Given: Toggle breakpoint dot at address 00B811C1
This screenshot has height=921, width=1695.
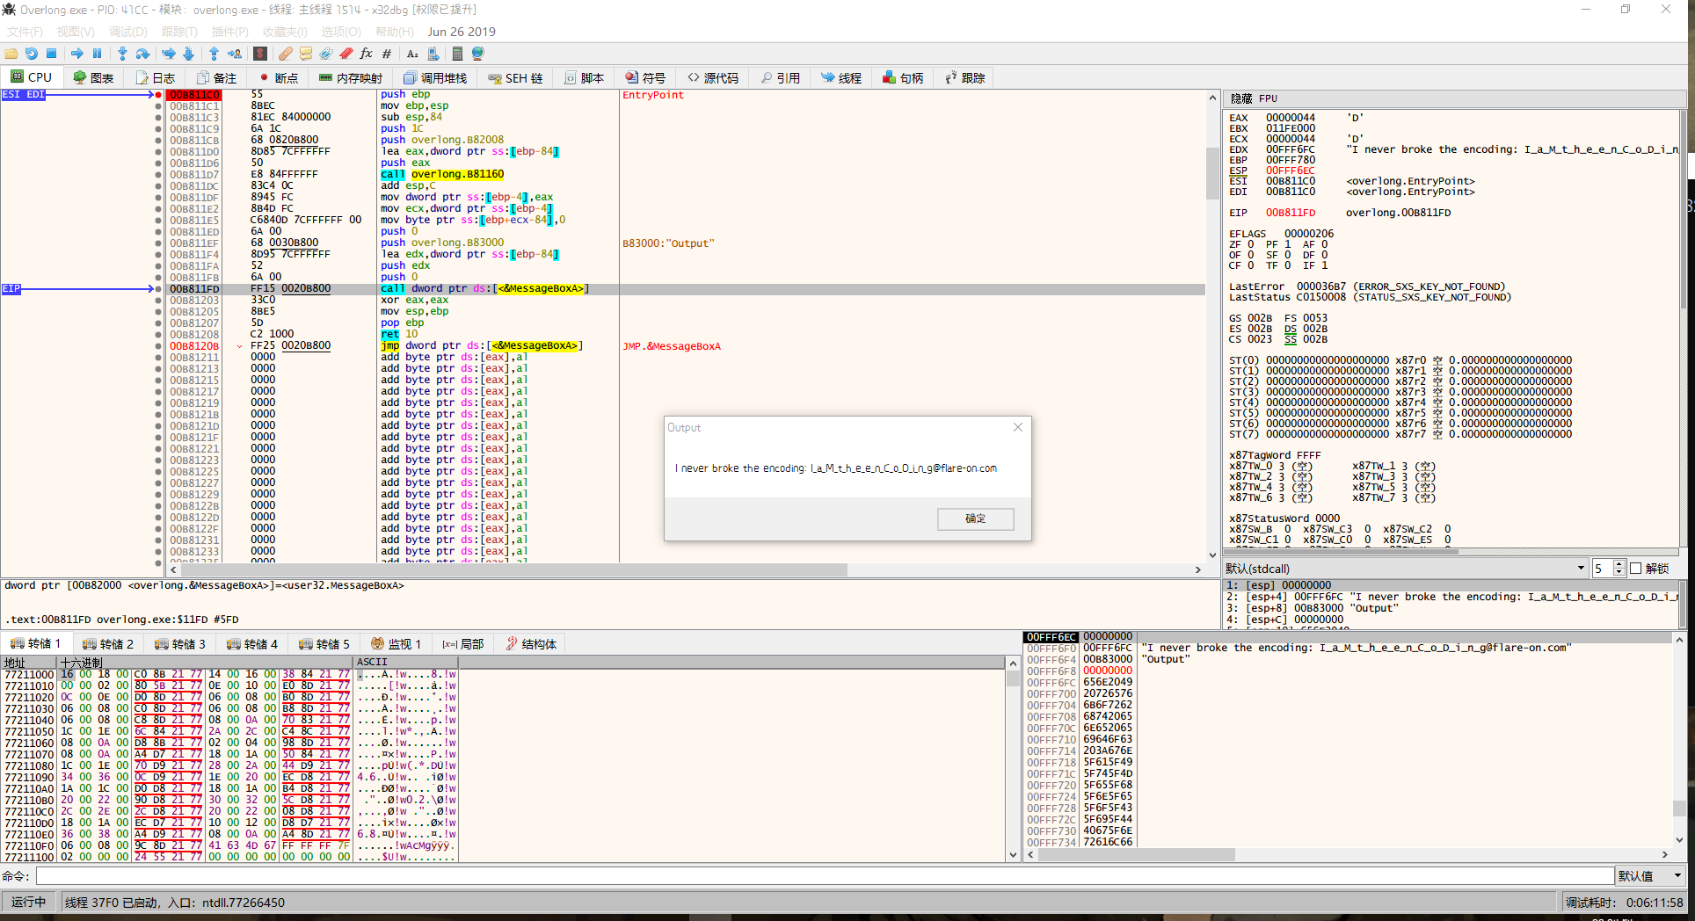Looking at the screenshot, I should pyautogui.click(x=160, y=105).
